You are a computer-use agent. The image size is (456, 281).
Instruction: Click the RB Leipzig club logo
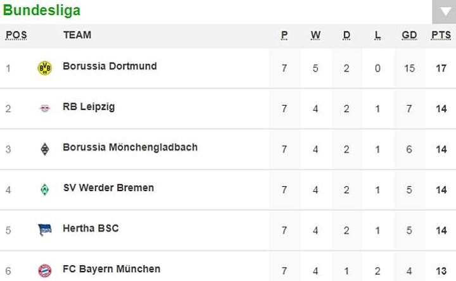pos(44,108)
